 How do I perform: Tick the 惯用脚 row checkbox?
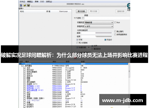[24, 98]
